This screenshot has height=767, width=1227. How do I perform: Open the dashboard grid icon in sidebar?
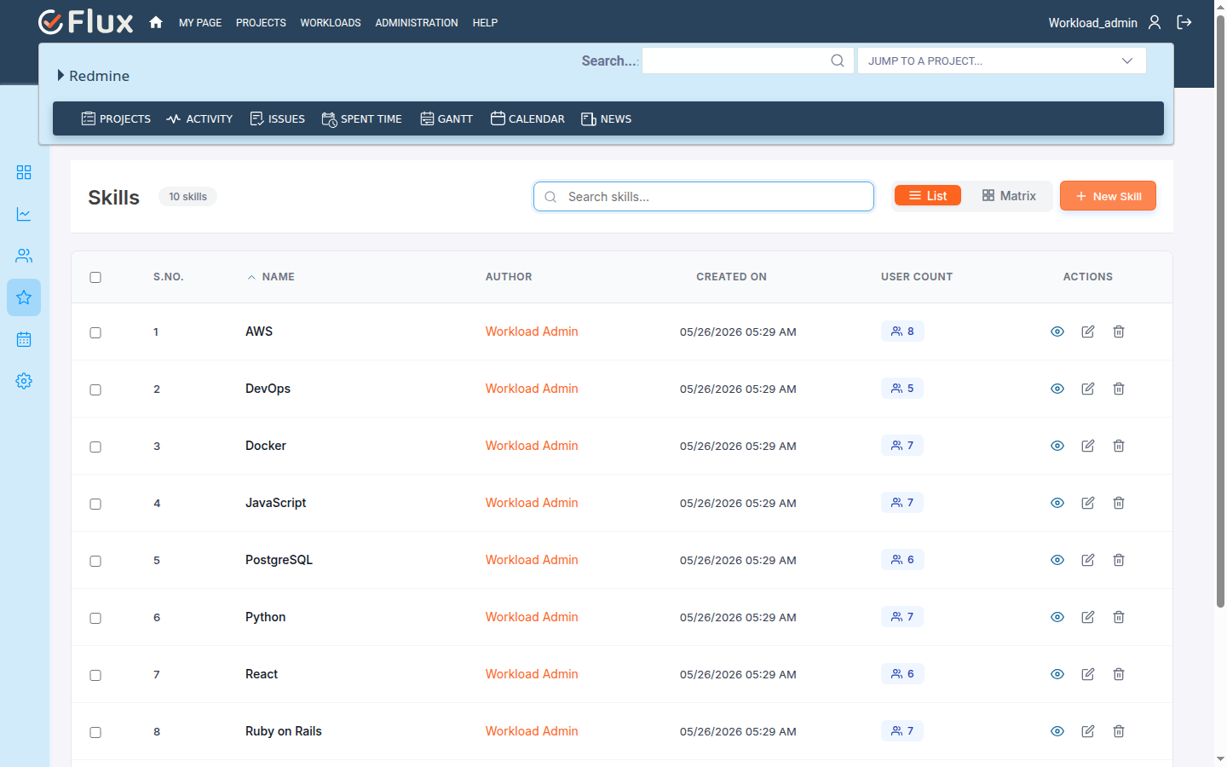(24, 172)
